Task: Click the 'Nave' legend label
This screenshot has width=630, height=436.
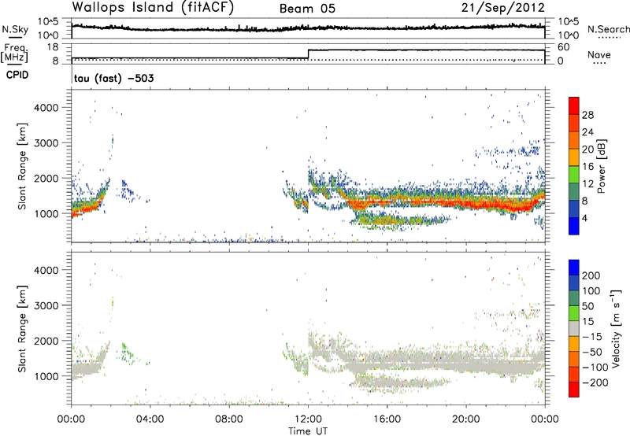Action: 599,55
